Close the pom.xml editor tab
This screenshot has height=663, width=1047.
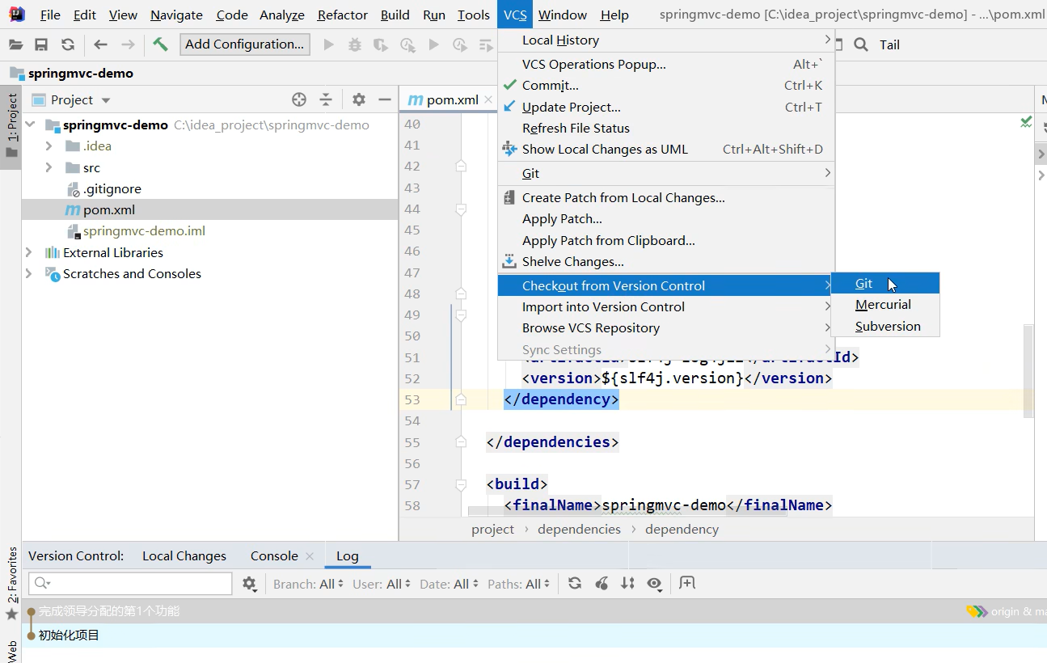(x=488, y=100)
